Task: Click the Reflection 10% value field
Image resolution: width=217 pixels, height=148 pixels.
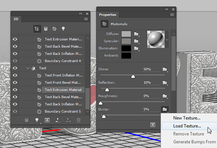Action: pos(151,83)
